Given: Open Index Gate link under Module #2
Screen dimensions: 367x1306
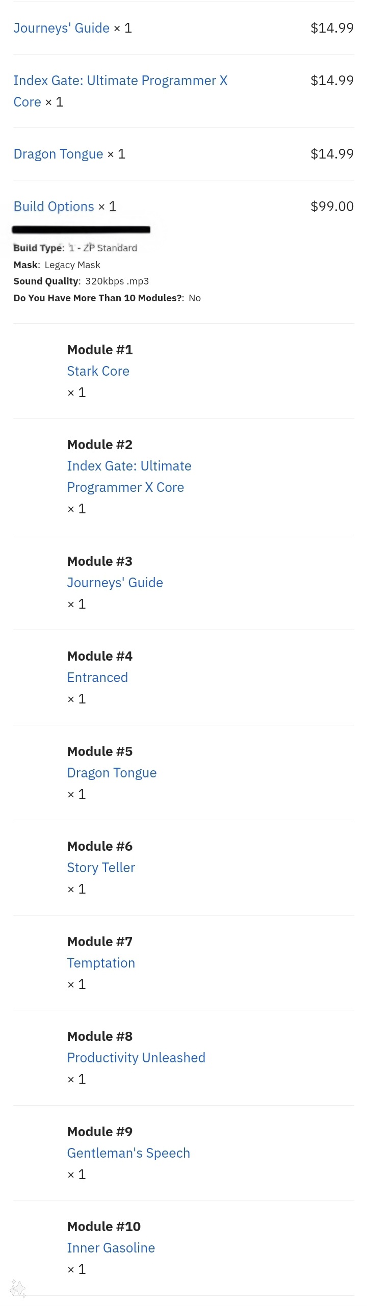Looking at the screenshot, I should (129, 477).
